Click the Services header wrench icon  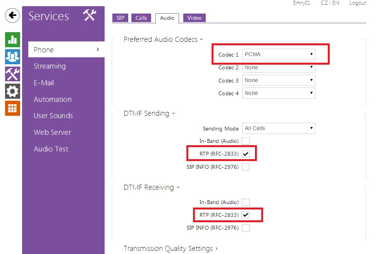tap(90, 16)
